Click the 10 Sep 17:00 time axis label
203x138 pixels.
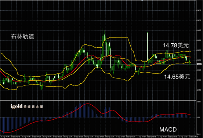coord(89,137)
